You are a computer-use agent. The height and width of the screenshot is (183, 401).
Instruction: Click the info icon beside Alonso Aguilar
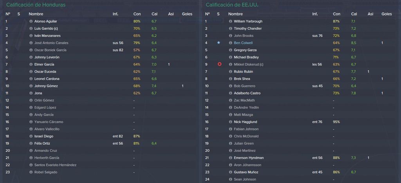click(x=31, y=21)
